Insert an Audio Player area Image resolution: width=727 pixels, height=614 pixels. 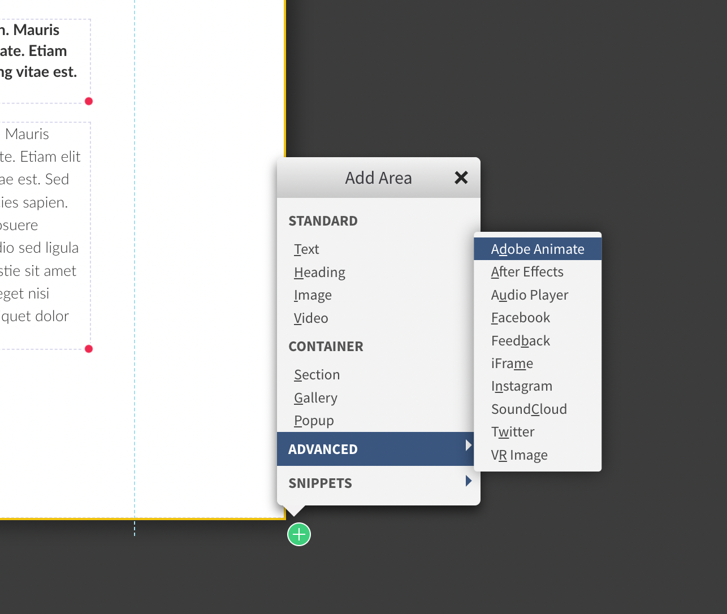tap(530, 295)
